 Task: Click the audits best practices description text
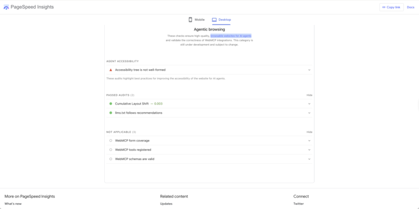click(x=166, y=78)
